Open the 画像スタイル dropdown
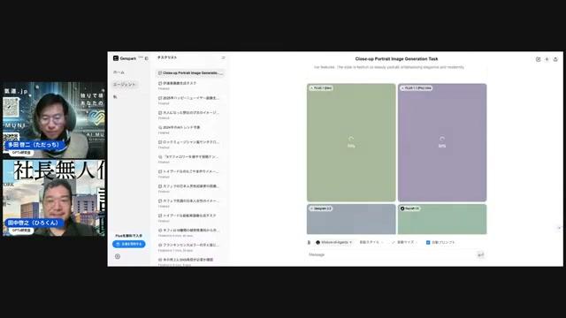 point(371,242)
